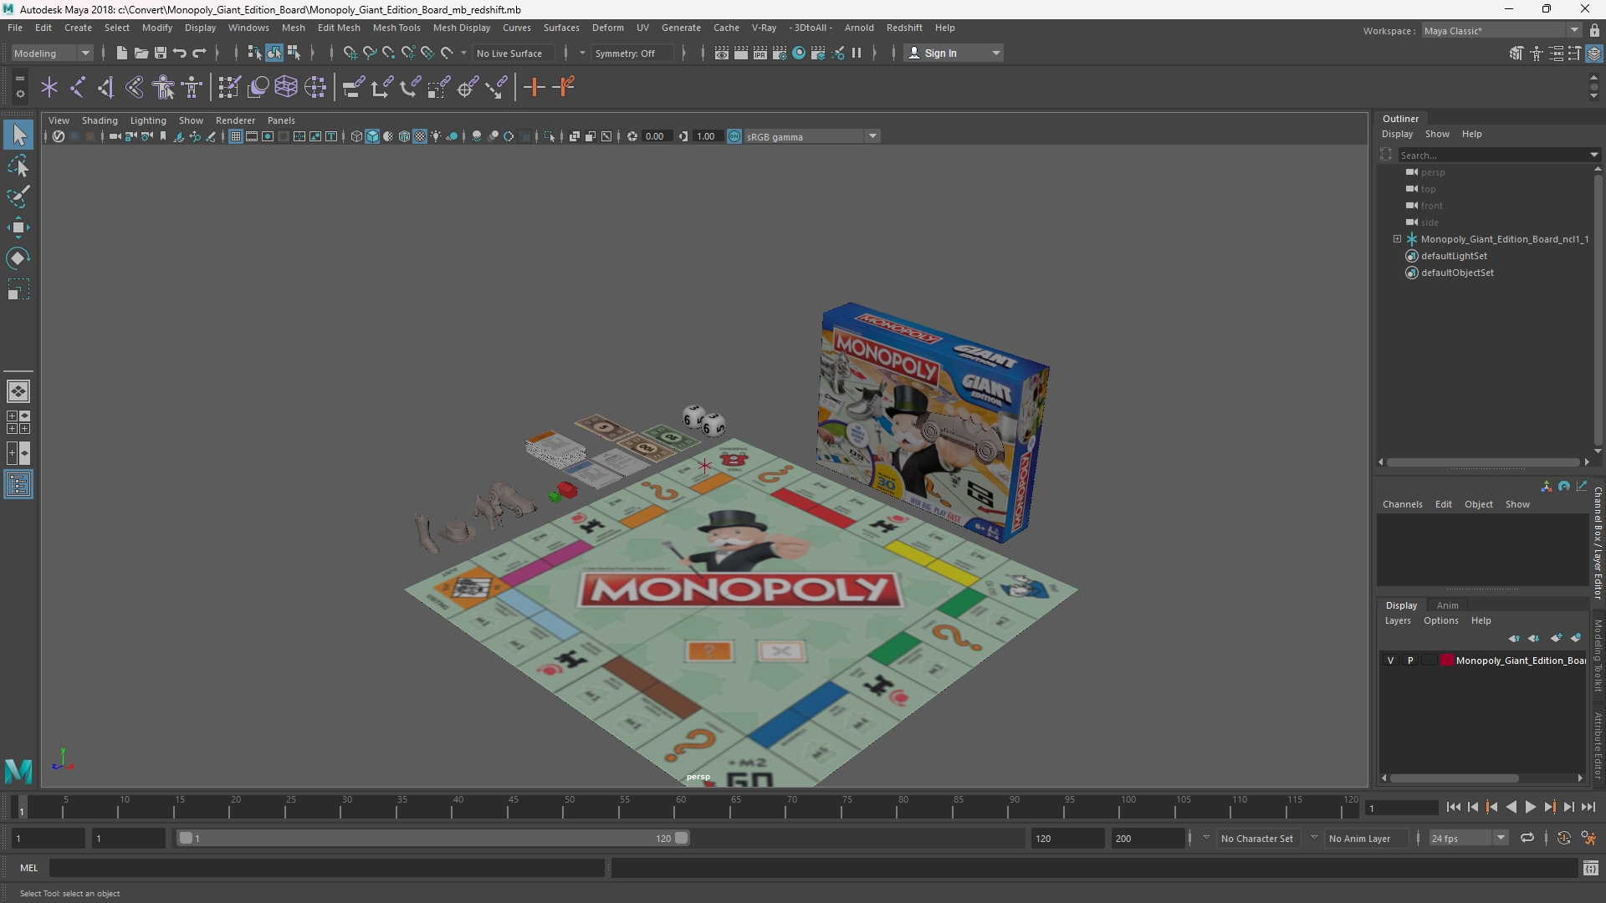The width and height of the screenshot is (1606, 903).
Task: Switch to the Anim layer tab
Action: [1447, 605]
